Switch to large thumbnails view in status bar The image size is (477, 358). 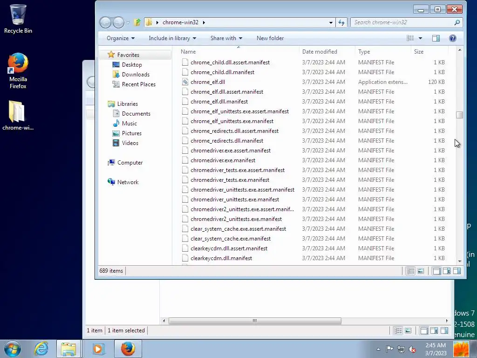tap(421, 271)
